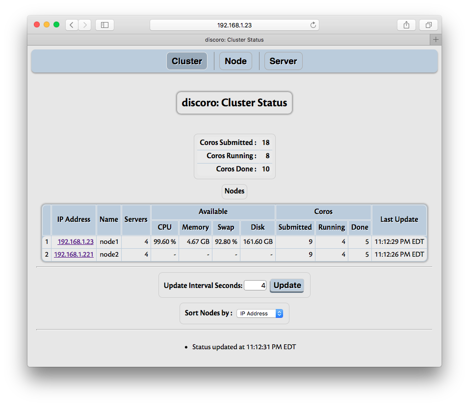Click the 11:12:26 PM EDT timestamp
The image size is (469, 406).
point(399,255)
